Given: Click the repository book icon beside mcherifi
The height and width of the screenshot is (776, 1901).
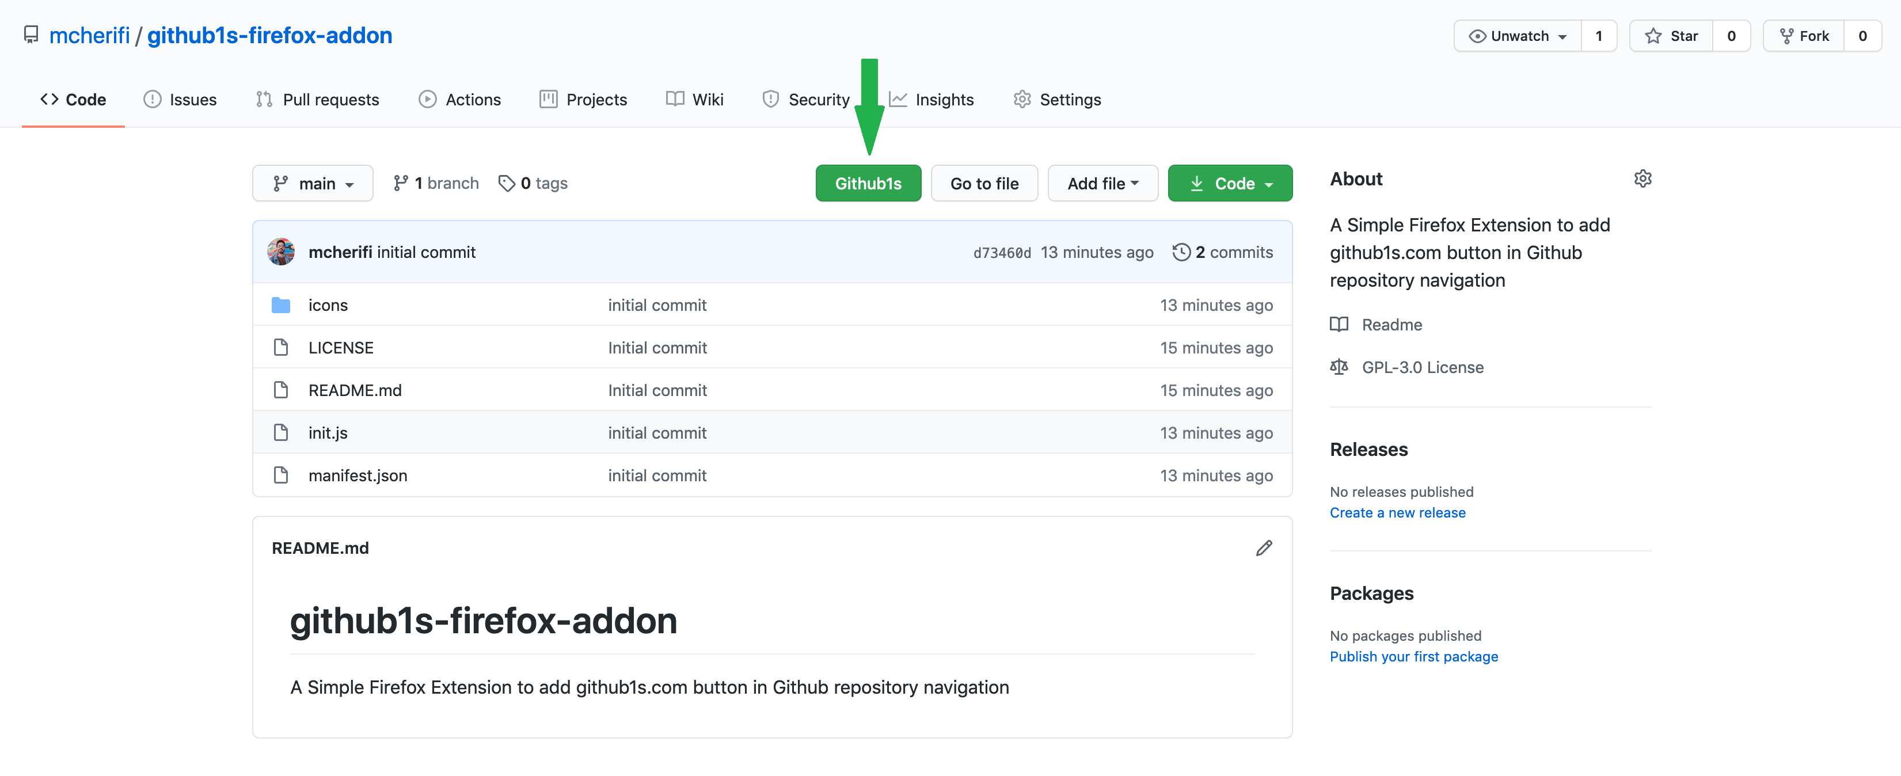Looking at the screenshot, I should pyautogui.click(x=31, y=34).
